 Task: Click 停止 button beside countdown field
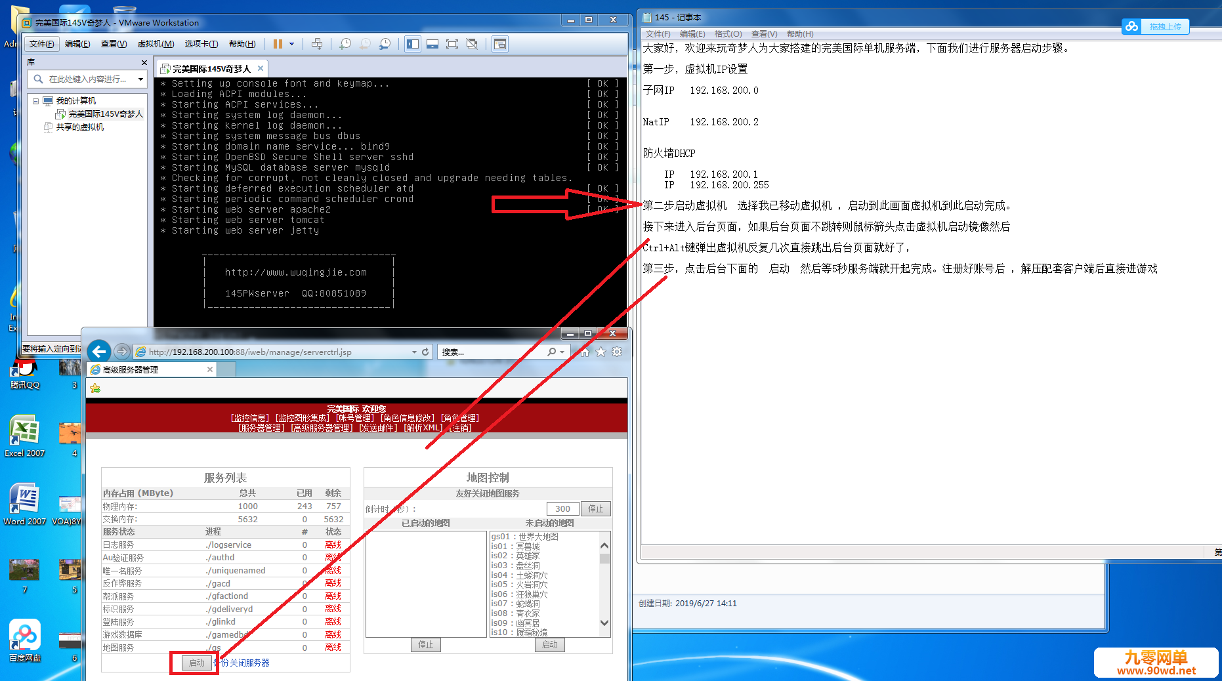(595, 509)
